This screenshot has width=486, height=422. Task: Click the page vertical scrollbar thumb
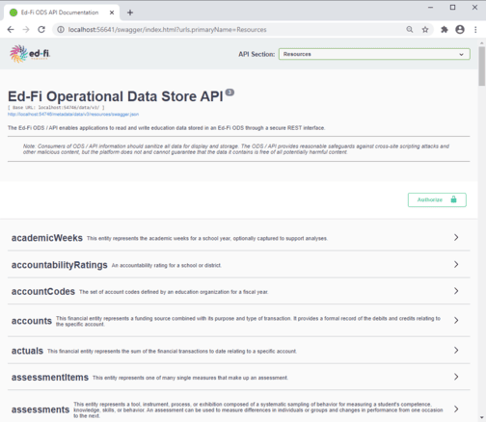coord(481,66)
